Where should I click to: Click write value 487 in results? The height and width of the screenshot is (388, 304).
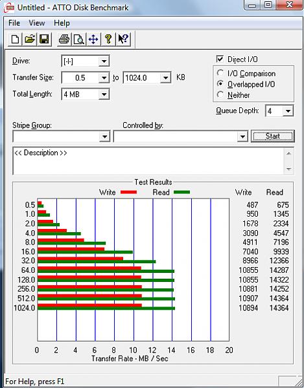[252, 205]
